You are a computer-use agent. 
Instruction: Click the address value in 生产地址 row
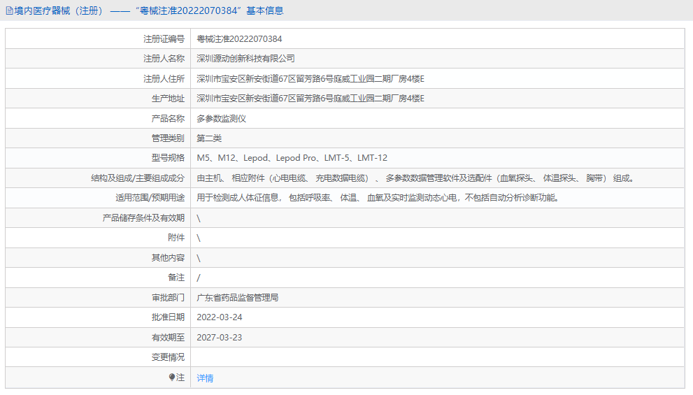(x=310, y=98)
